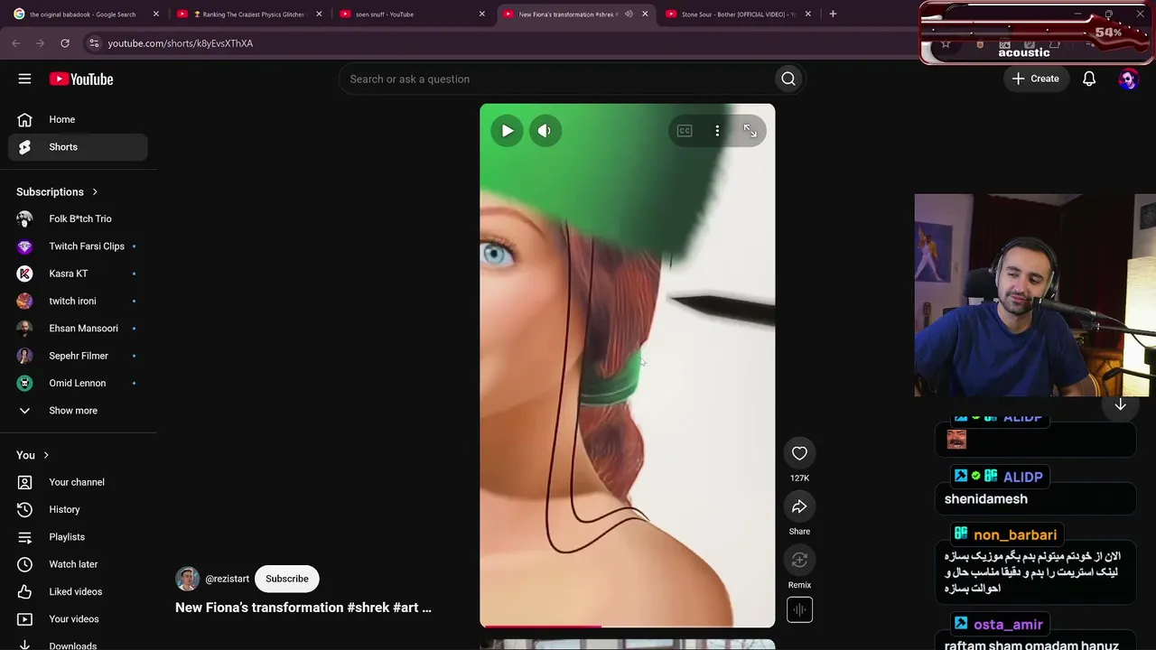Open the account avatar menu
Viewport: 1156px width, 650px height.
[x=1128, y=79]
